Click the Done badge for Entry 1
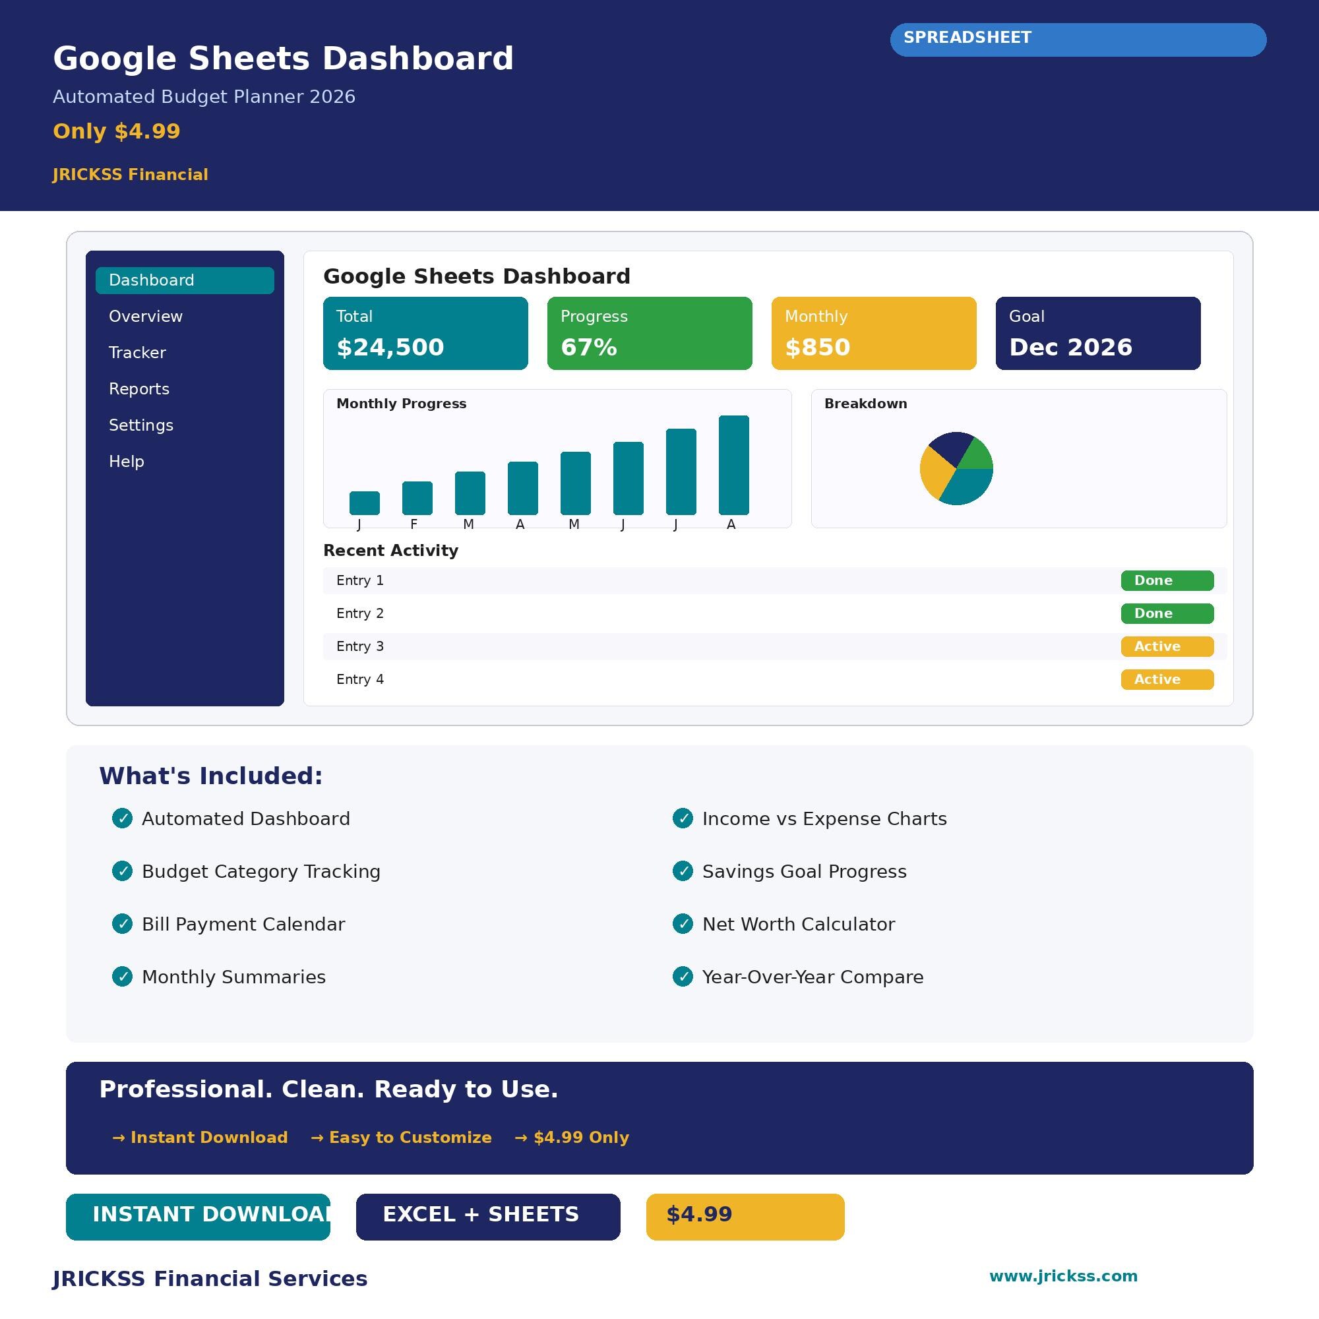This screenshot has width=1319, height=1319. tap(1167, 580)
